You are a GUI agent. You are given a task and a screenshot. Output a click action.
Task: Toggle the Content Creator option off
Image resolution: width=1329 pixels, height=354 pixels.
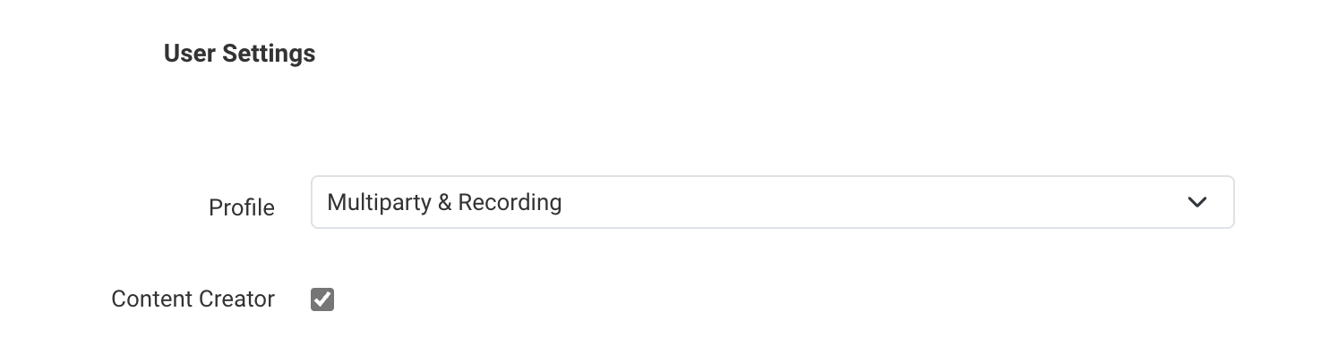pos(322,299)
